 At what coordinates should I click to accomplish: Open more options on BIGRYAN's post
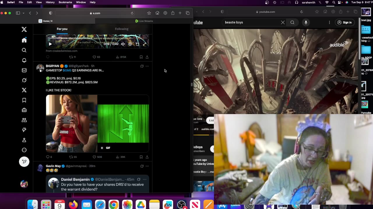[147, 66]
